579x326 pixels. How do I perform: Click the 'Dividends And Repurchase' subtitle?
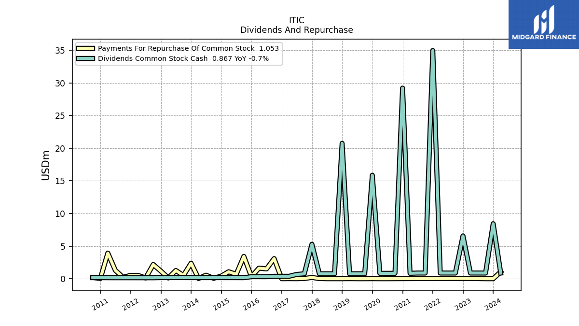tap(297, 30)
